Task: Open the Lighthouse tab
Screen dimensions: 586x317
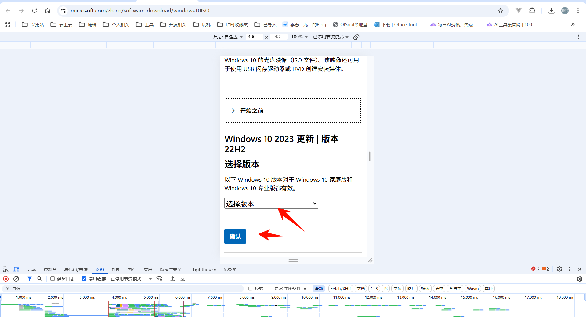Action: point(204,269)
